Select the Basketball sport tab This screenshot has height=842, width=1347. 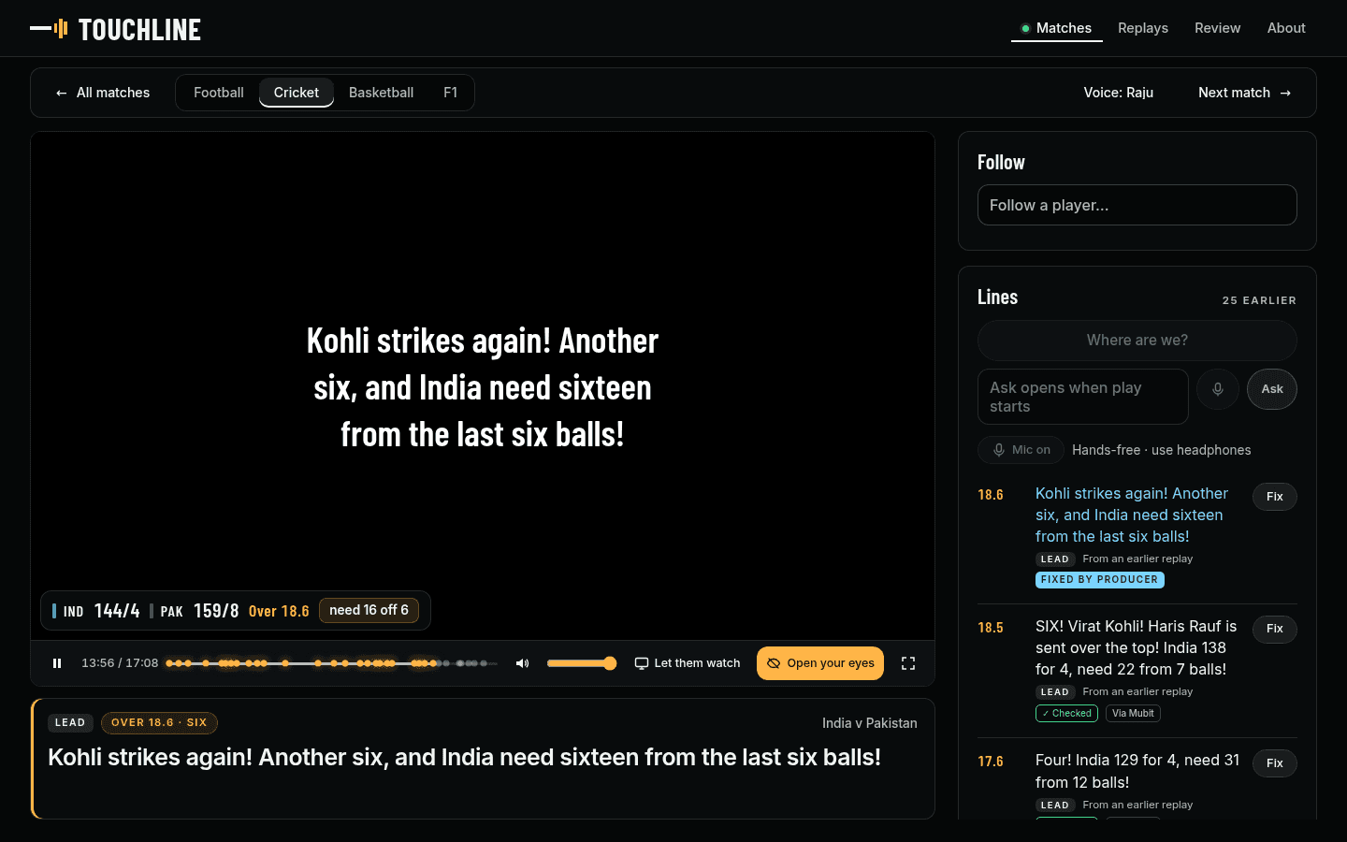(x=382, y=93)
